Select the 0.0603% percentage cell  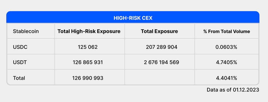click(227, 47)
